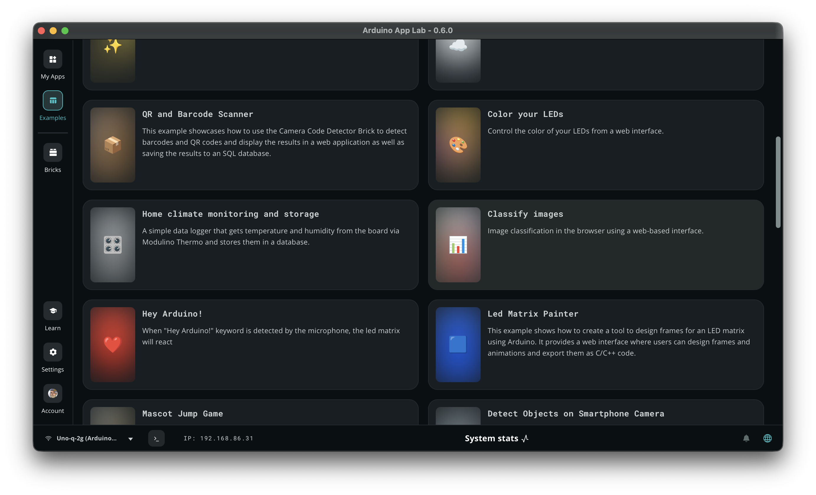This screenshot has height=495, width=816.
Task: Click the globe network icon
Action: click(x=768, y=438)
